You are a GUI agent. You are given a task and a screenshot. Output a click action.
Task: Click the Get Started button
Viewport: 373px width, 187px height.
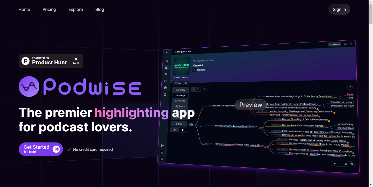(x=41, y=149)
